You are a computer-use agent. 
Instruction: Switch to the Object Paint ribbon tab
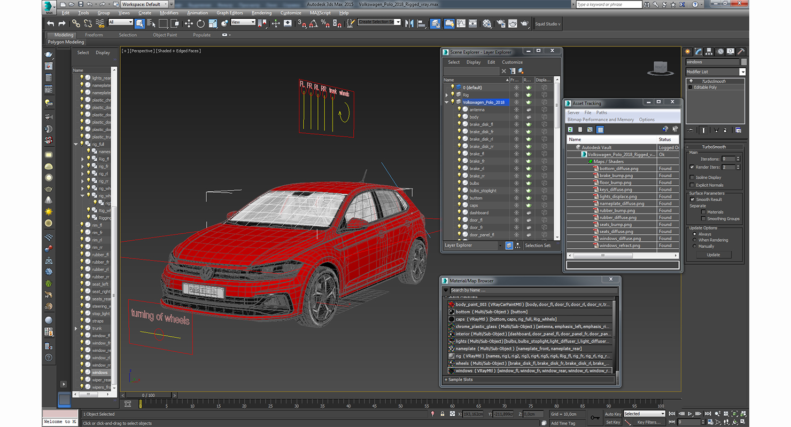(165, 35)
